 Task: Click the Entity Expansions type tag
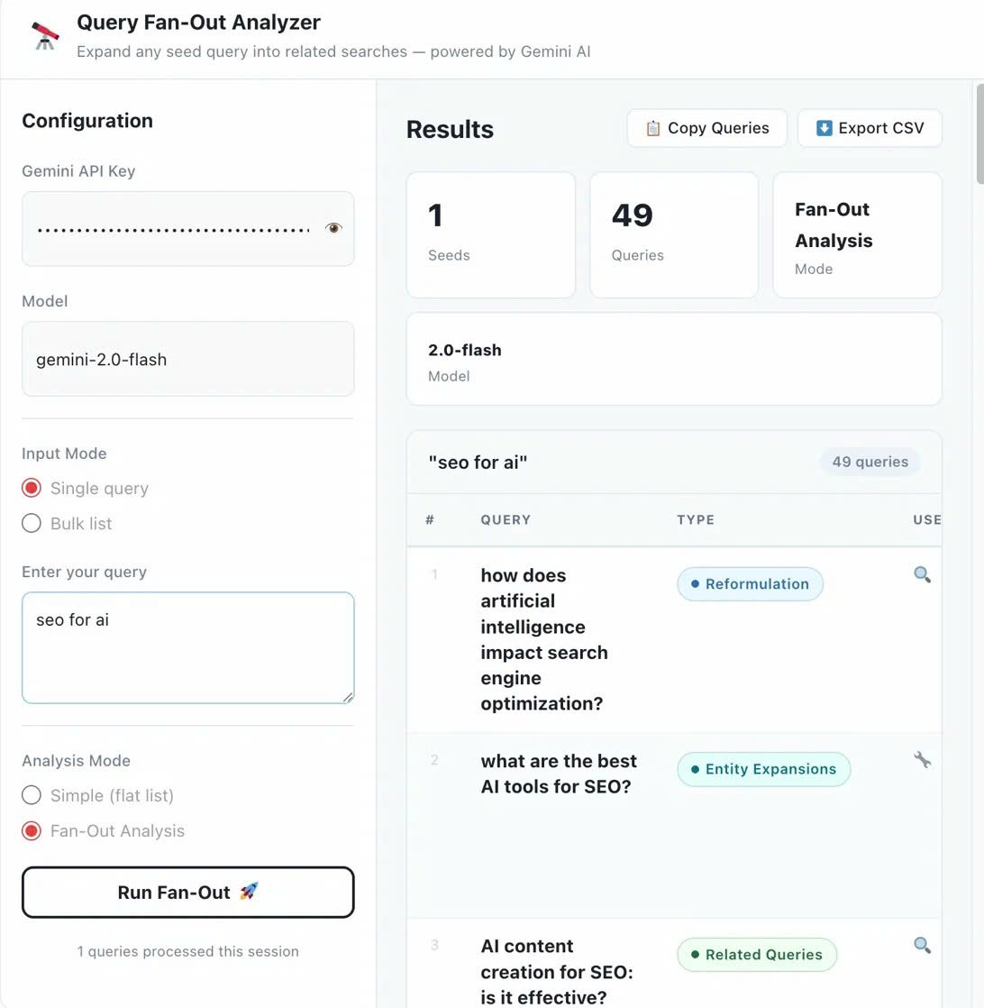pyautogui.click(x=763, y=769)
